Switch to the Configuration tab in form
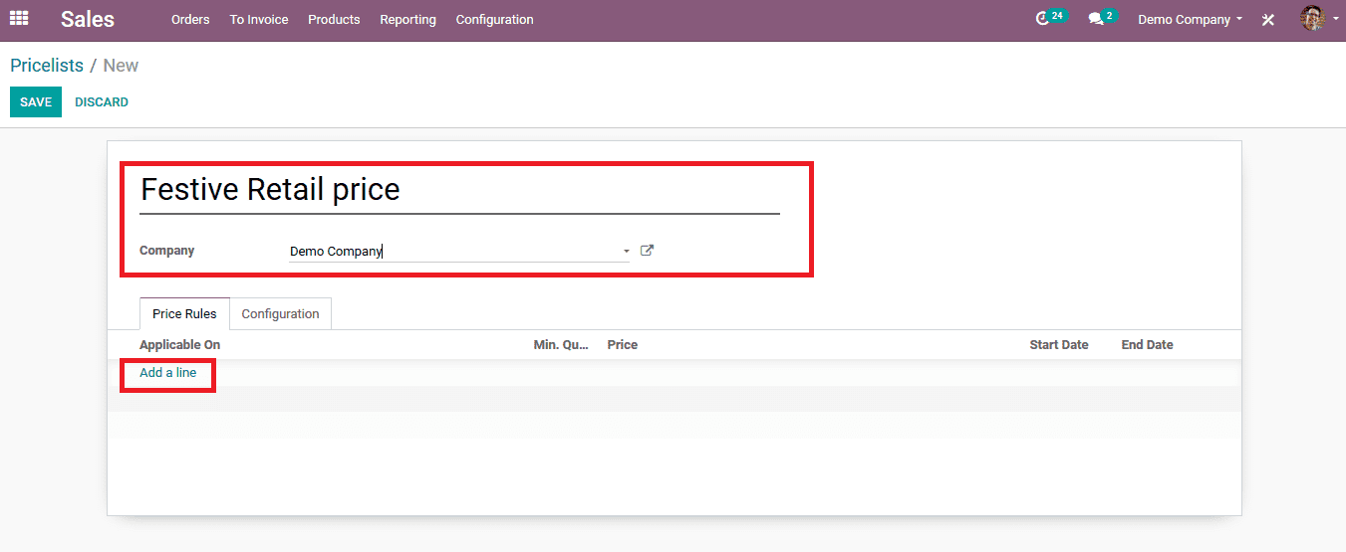Viewport: 1346px width, 552px height. click(281, 313)
